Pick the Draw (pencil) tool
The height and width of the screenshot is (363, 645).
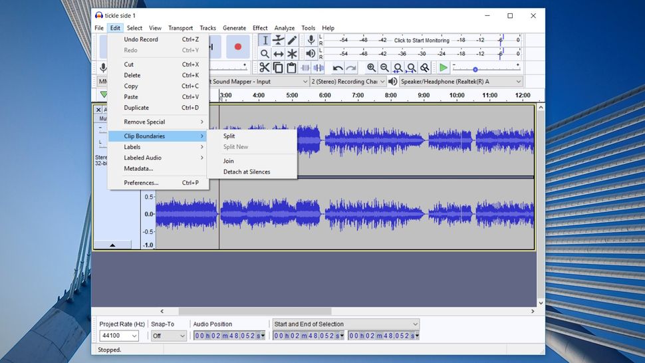tap(292, 41)
